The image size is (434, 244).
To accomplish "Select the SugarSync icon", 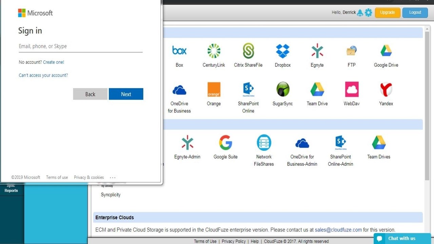I will [x=283, y=89].
